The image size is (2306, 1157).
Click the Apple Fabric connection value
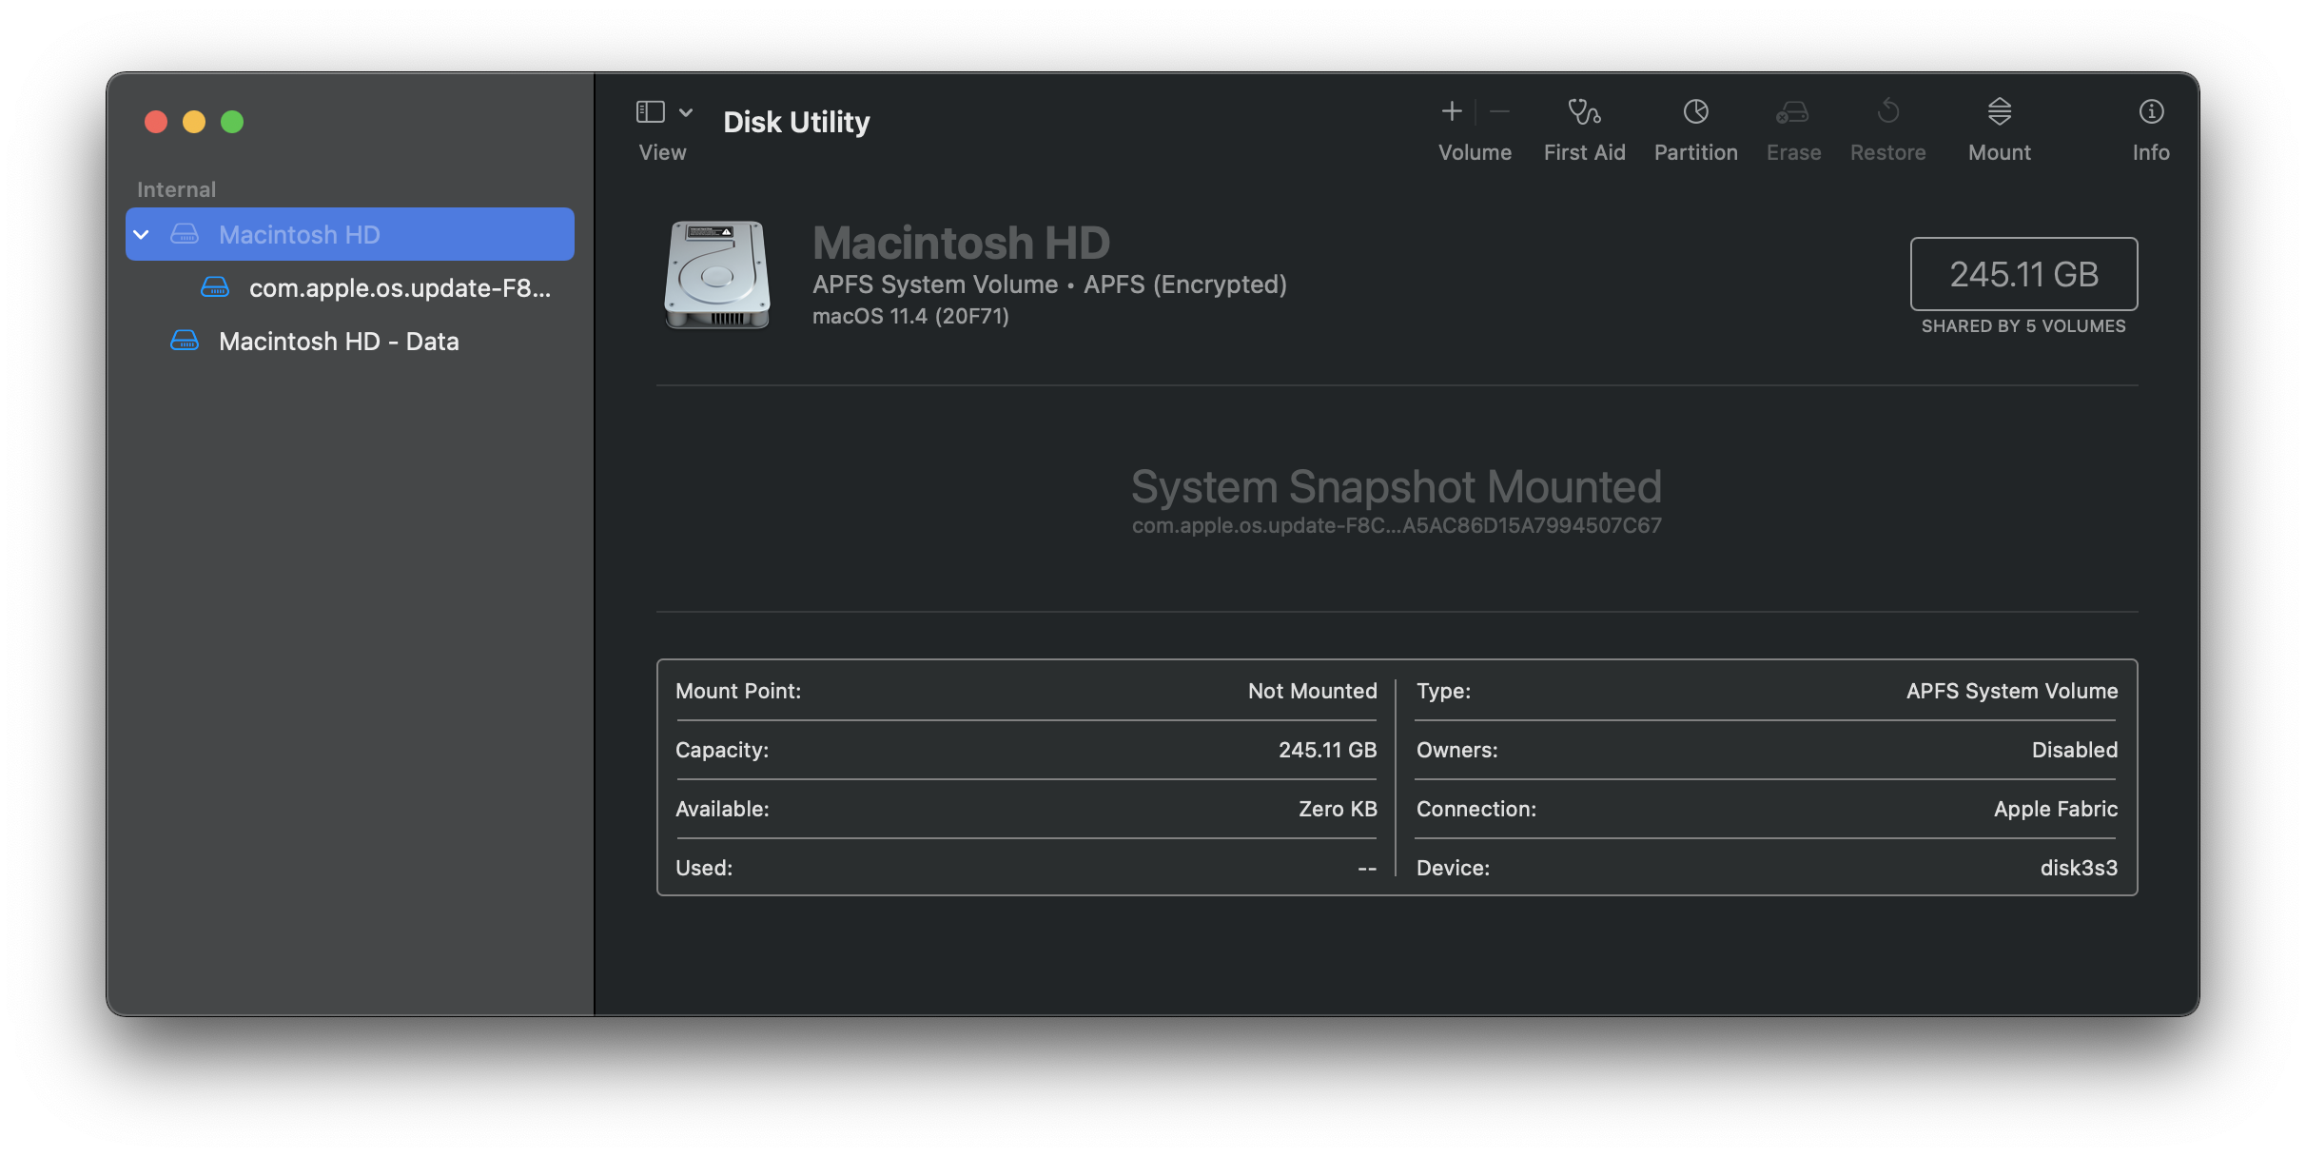pos(2056,809)
